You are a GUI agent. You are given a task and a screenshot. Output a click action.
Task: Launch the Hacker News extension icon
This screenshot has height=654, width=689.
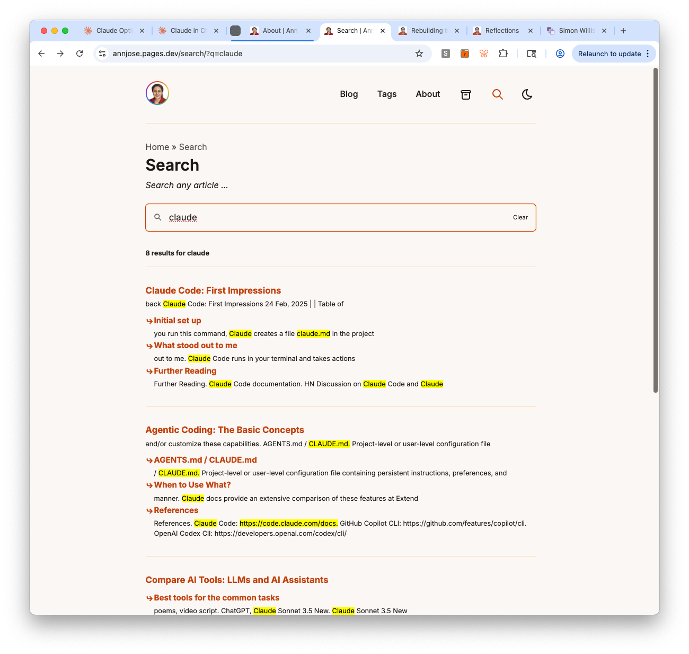[x=465, y=54]
